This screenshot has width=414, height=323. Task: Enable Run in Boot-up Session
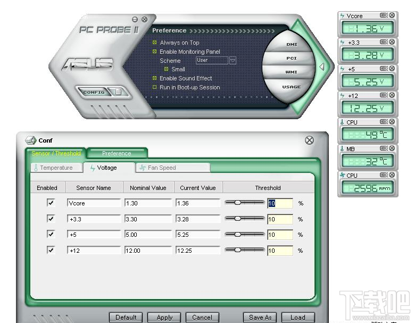pyautogui.click(x=155, y=87)
